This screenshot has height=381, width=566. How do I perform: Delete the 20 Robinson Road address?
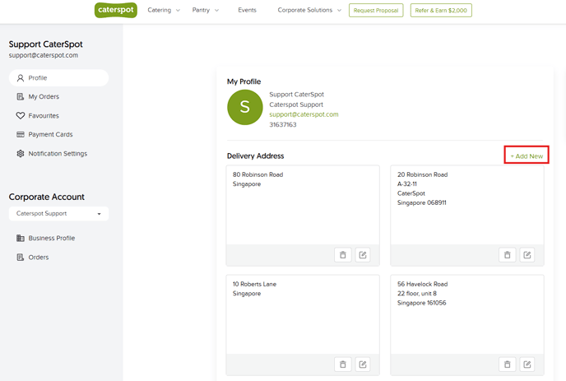pos(507,255)
